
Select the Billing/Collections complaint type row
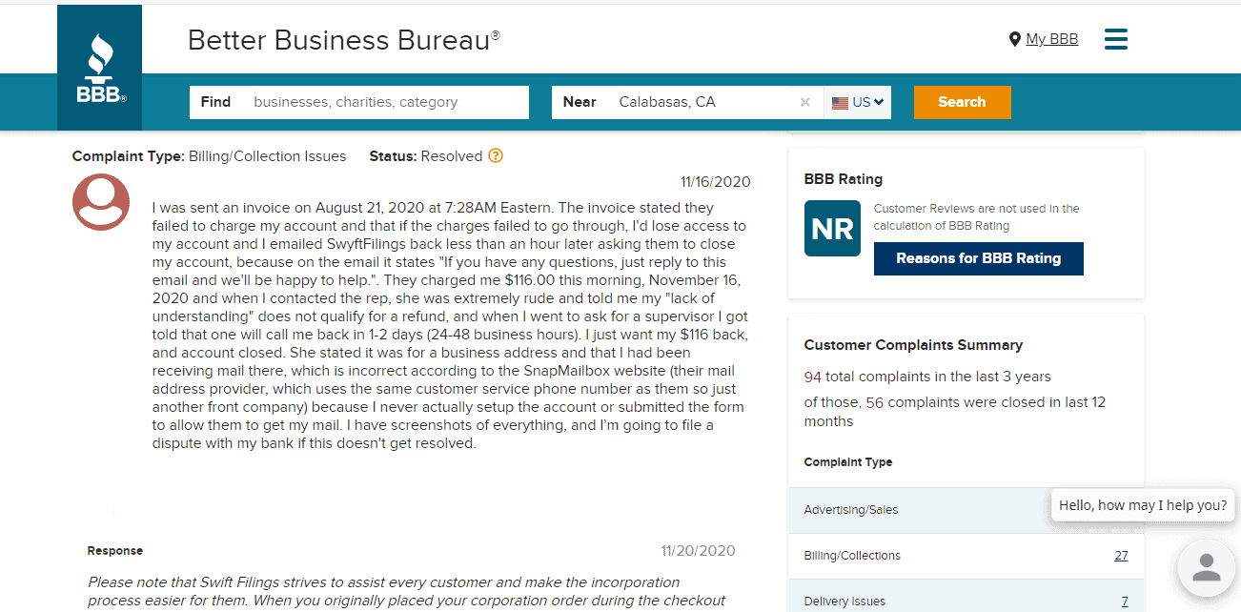coord(966,556)
